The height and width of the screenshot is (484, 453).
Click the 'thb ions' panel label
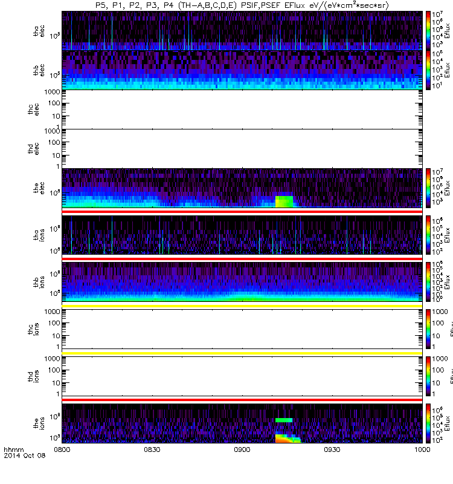[x=39, y=282]
